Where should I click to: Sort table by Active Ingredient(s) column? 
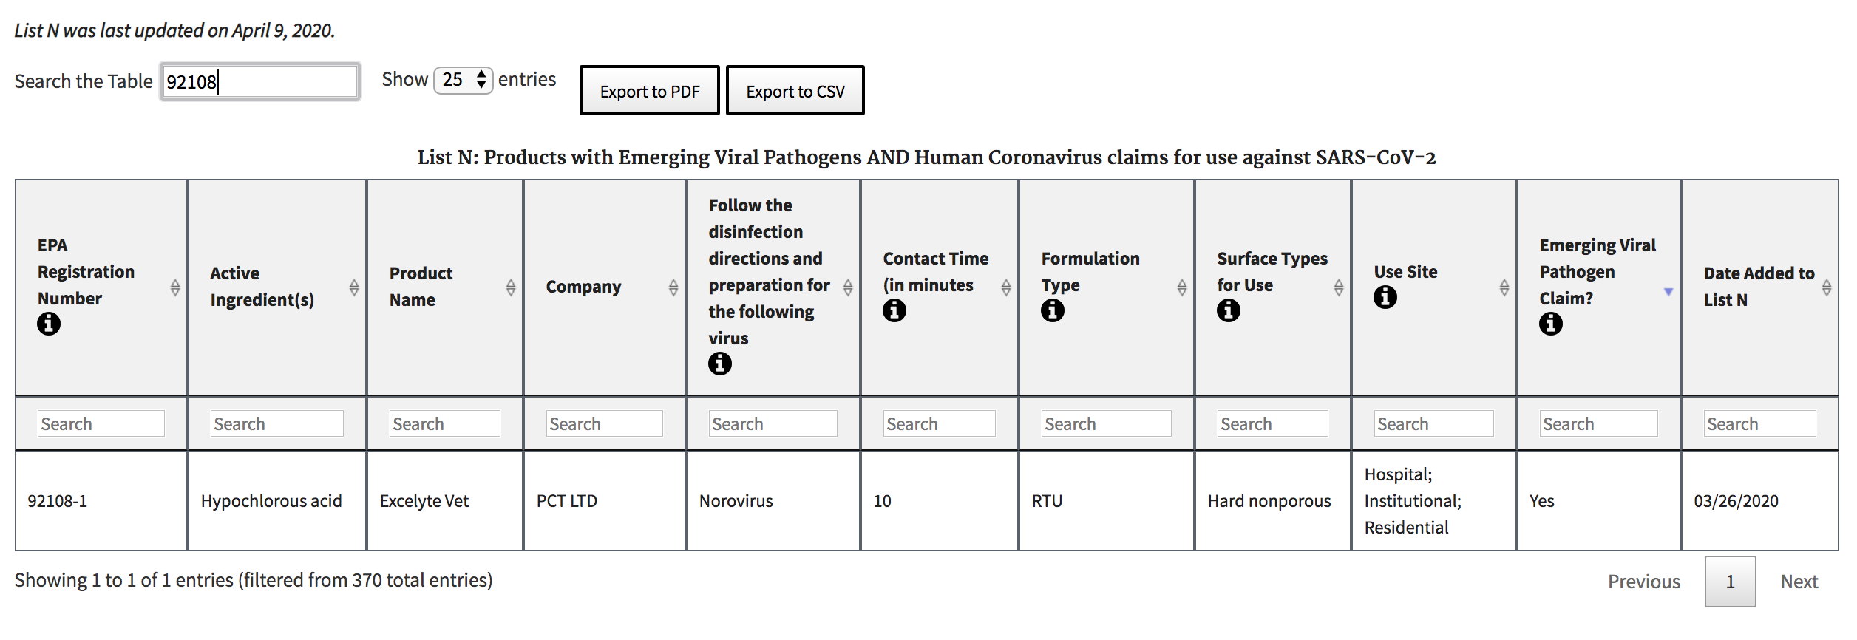[x=354, y=287]
